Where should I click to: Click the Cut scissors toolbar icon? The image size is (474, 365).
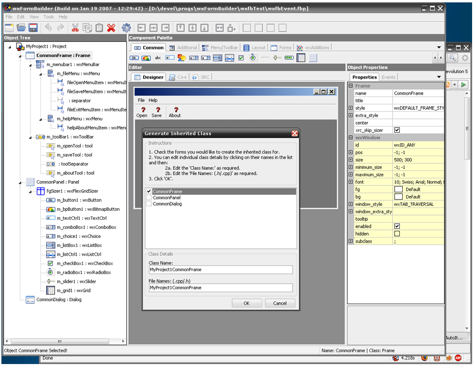[x=75, y=28]
